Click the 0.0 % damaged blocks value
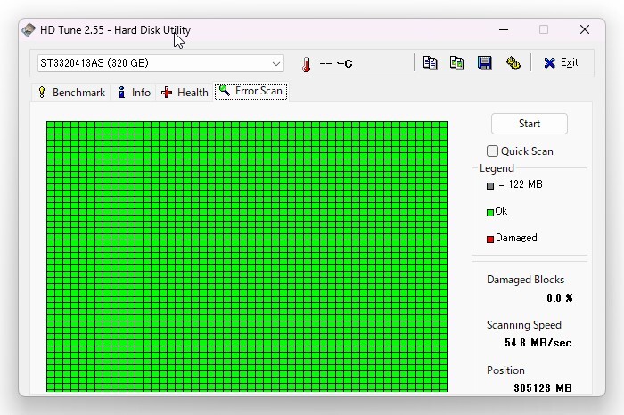 560,298
